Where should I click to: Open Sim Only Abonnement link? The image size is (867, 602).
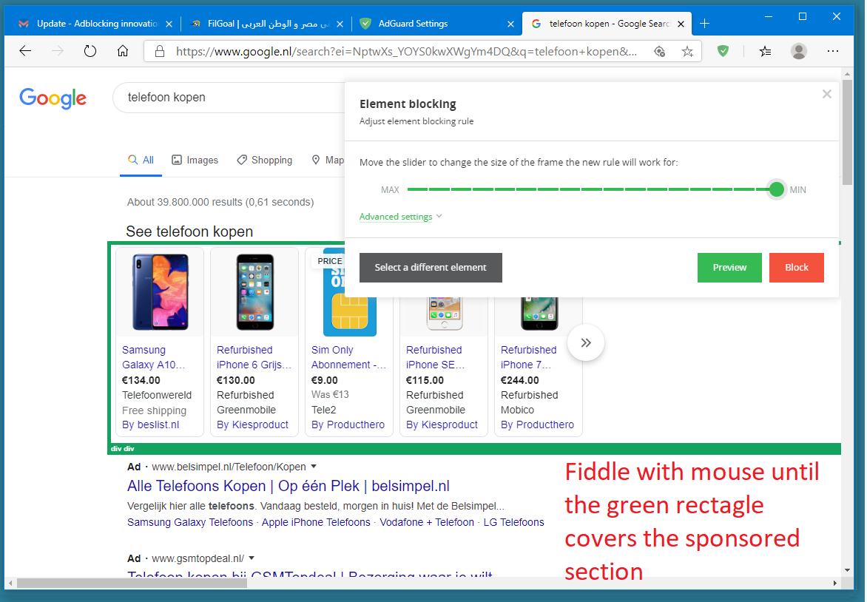click(x=348, y=358)
